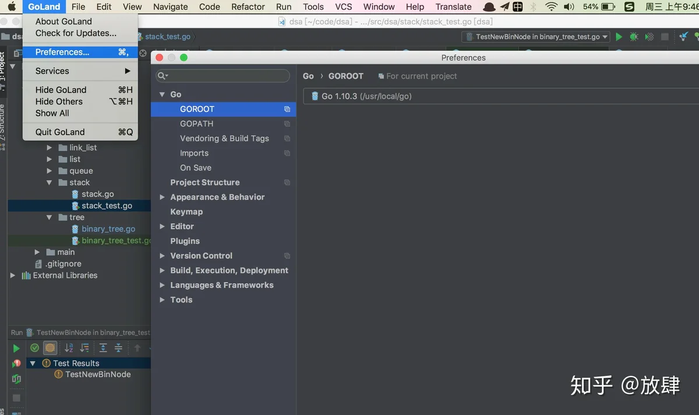Collapse the Go settings section

point(162,94)
